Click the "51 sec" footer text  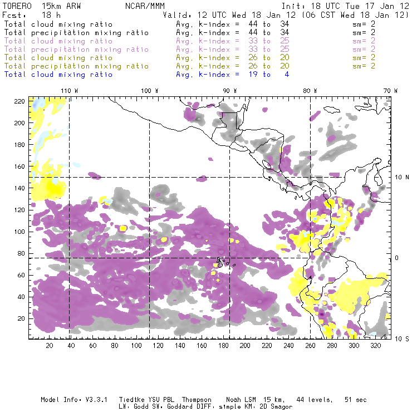coord(356,400)
